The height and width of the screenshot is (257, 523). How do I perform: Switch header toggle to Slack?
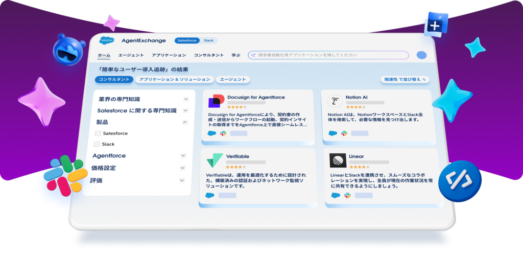click(x=209, y=41)
